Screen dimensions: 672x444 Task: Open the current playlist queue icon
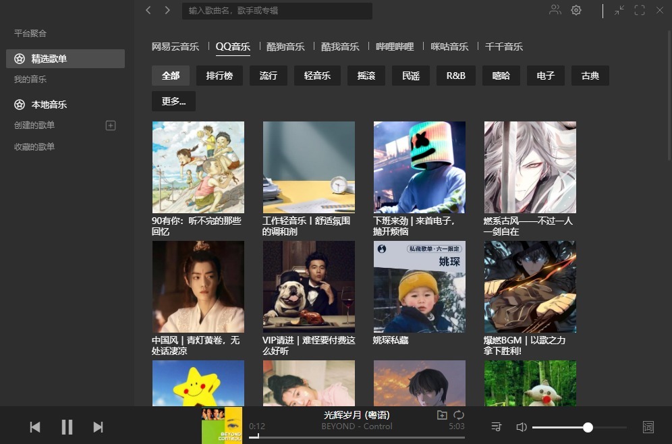[497, 426]
